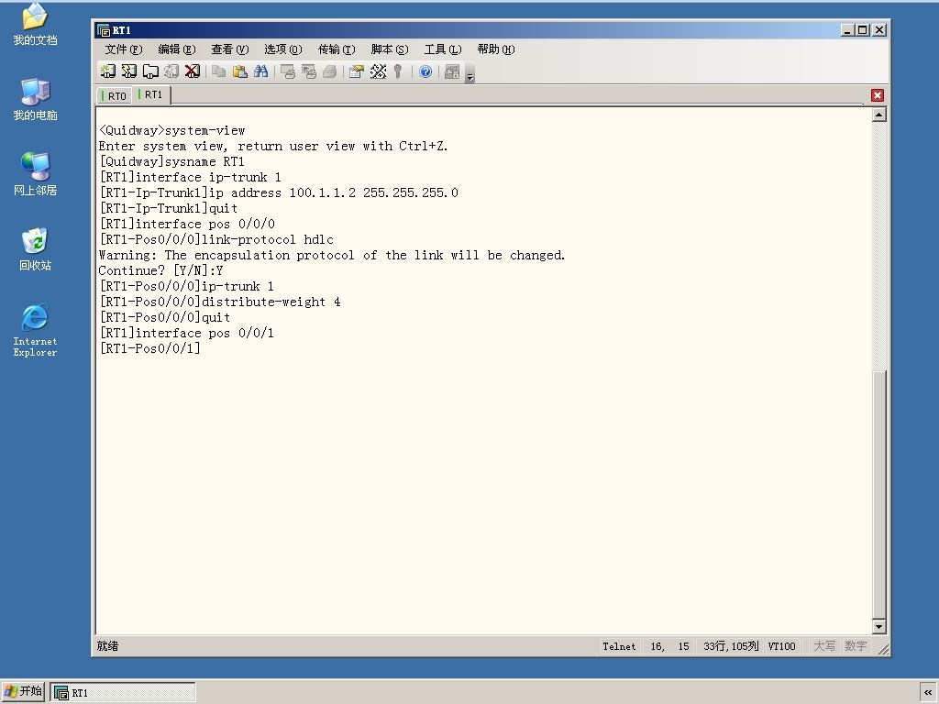Close the active tab with red X
939x704 pixels.
click(878, 95)
